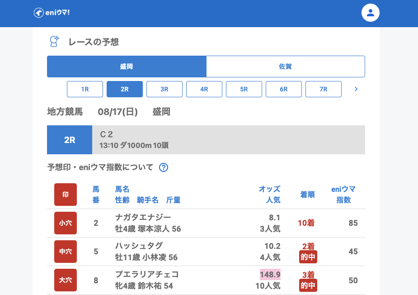The image size is (418, 295).
Task: Click the 大穴 mark badge
Action: (x=66, y=280)
